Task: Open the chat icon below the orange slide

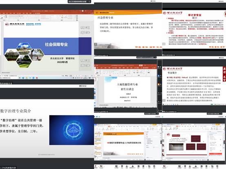Action: pyautogui.click(x=139, y=167)
